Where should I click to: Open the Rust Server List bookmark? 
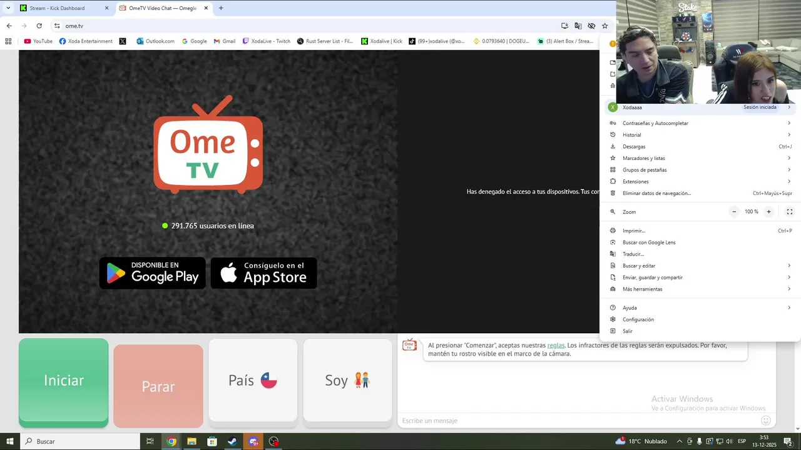tap(325, 41)
